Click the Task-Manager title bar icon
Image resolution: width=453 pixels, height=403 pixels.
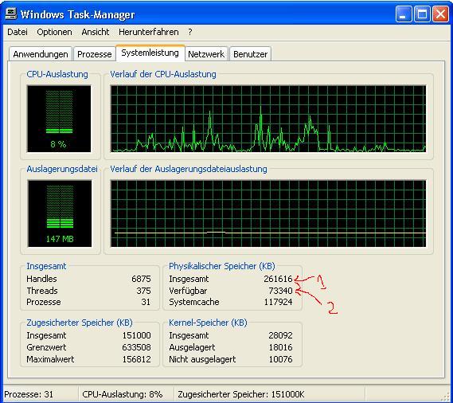[10, 14]
